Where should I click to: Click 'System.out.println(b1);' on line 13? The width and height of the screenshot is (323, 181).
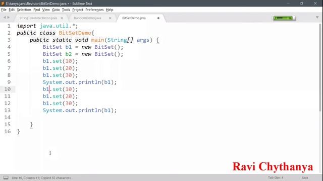[x=80, y=111]
